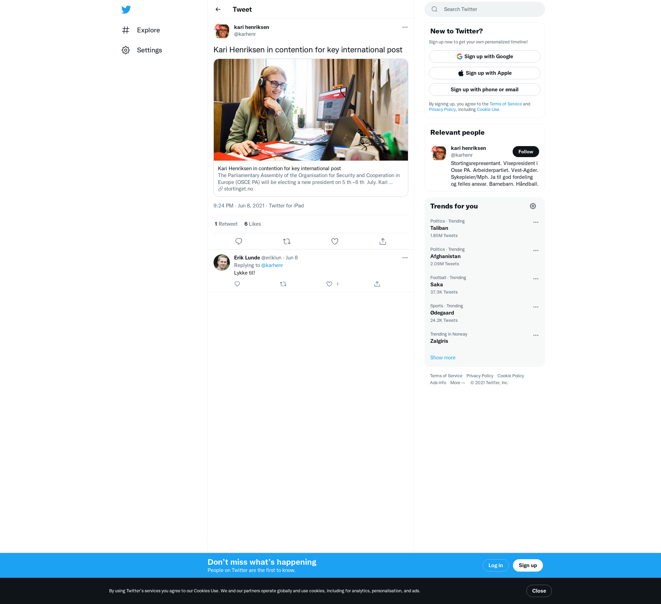Viewport: 661px width, 604px height.
Task: Open options for the Taliban trend
Action: pos(536,222)
